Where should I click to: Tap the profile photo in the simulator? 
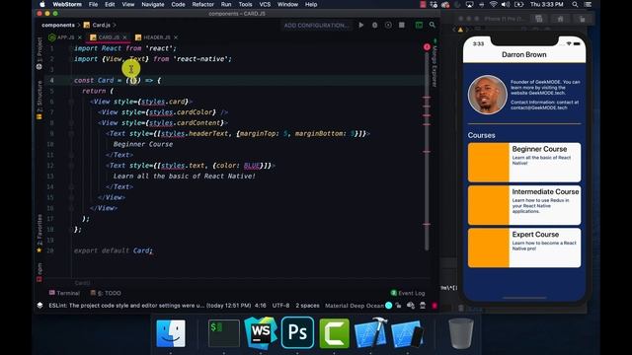point(487,95)
